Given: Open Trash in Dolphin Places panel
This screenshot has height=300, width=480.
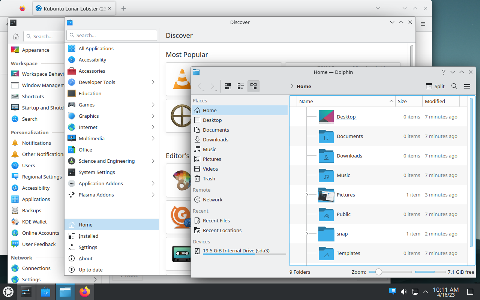Looking at the screenshot, I should [x=240, y=178].
